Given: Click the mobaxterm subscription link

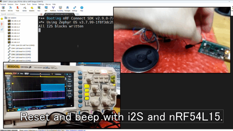Looking at the screenshot, I should 75,130.
